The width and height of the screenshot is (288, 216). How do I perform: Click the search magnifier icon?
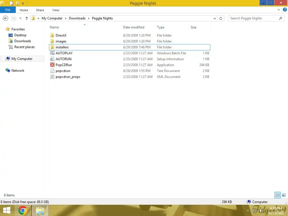tap(280, 18)
